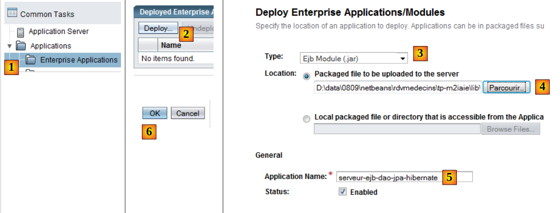Choose the 'Local packaged file or directory' radio button
The image size is (560, 213).
pos(307,118)
